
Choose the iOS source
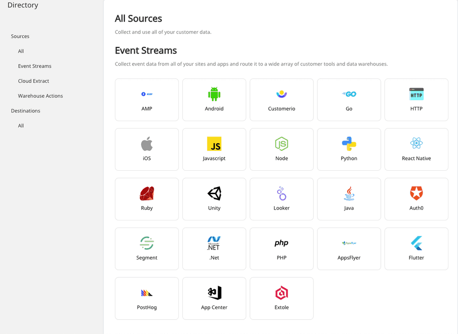point(146,149)
